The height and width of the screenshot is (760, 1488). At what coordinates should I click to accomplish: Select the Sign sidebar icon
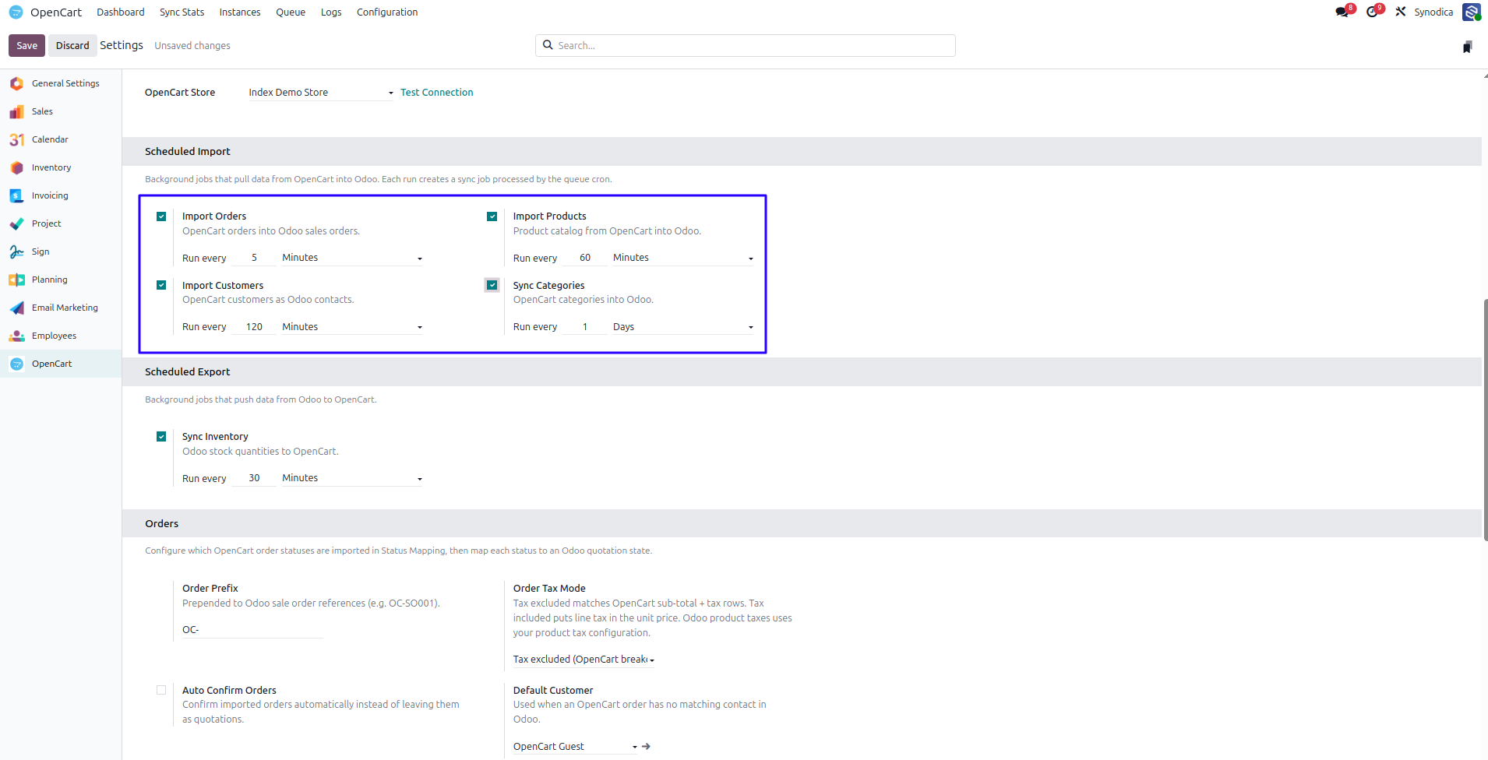(16, 252)
